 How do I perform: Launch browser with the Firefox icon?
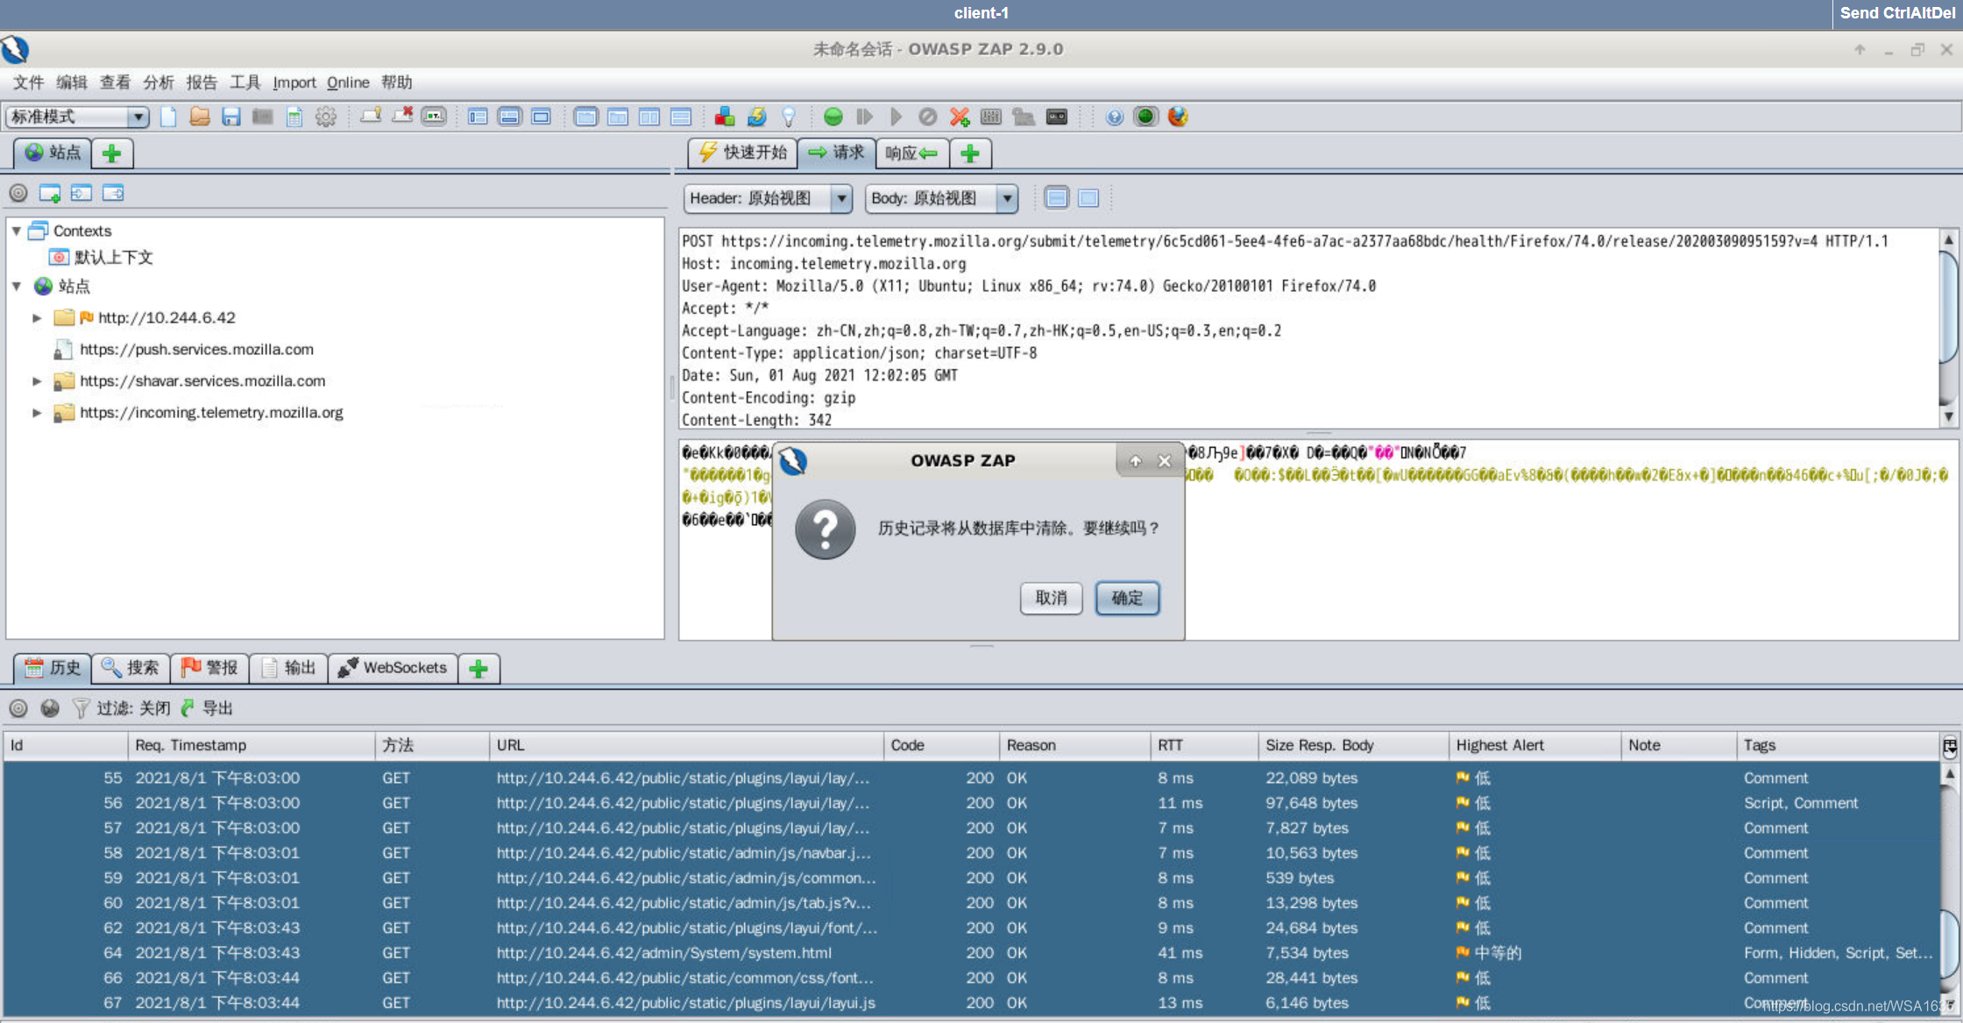coord(1178,117)
